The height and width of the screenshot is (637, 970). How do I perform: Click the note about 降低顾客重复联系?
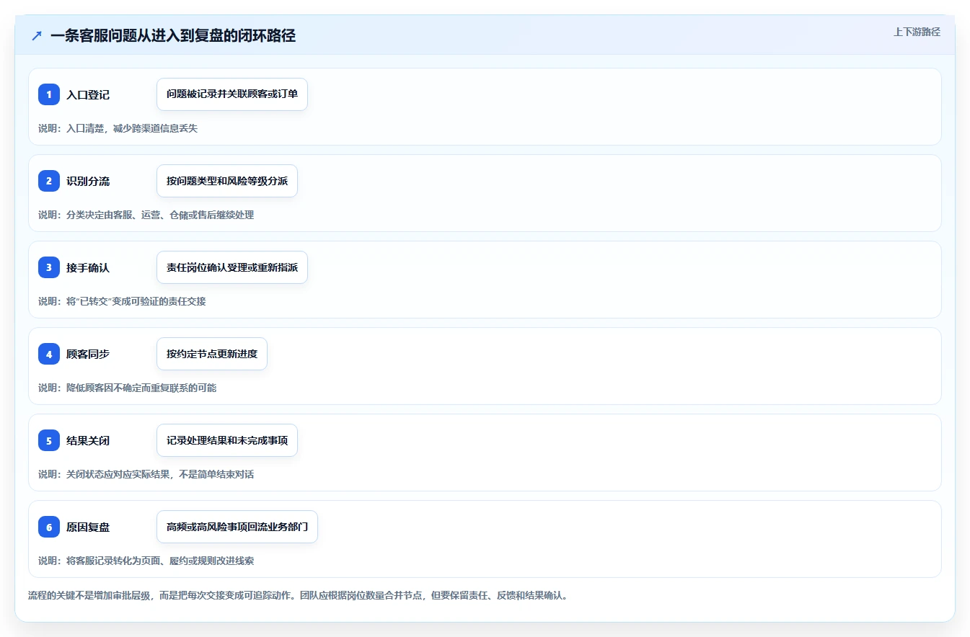tap(127, 388)
